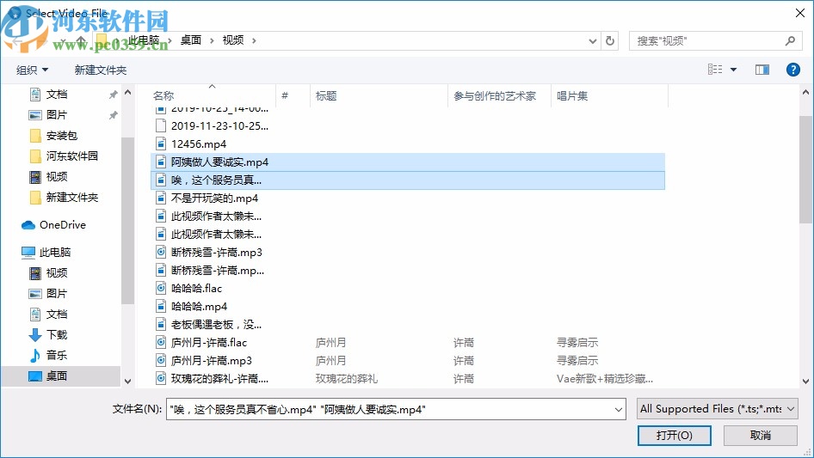Select 视频 in breadcrumb path

tap(233, 40)
